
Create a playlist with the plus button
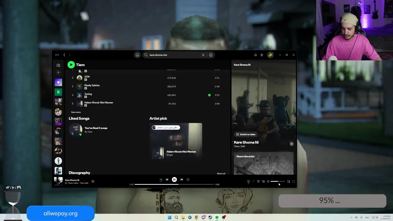tap(58, 72)
